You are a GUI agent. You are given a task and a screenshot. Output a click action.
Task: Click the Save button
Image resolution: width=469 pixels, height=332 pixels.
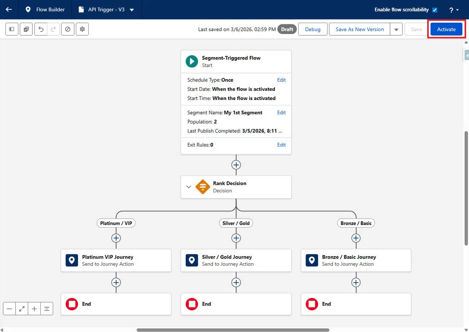(x=417, y=29)
